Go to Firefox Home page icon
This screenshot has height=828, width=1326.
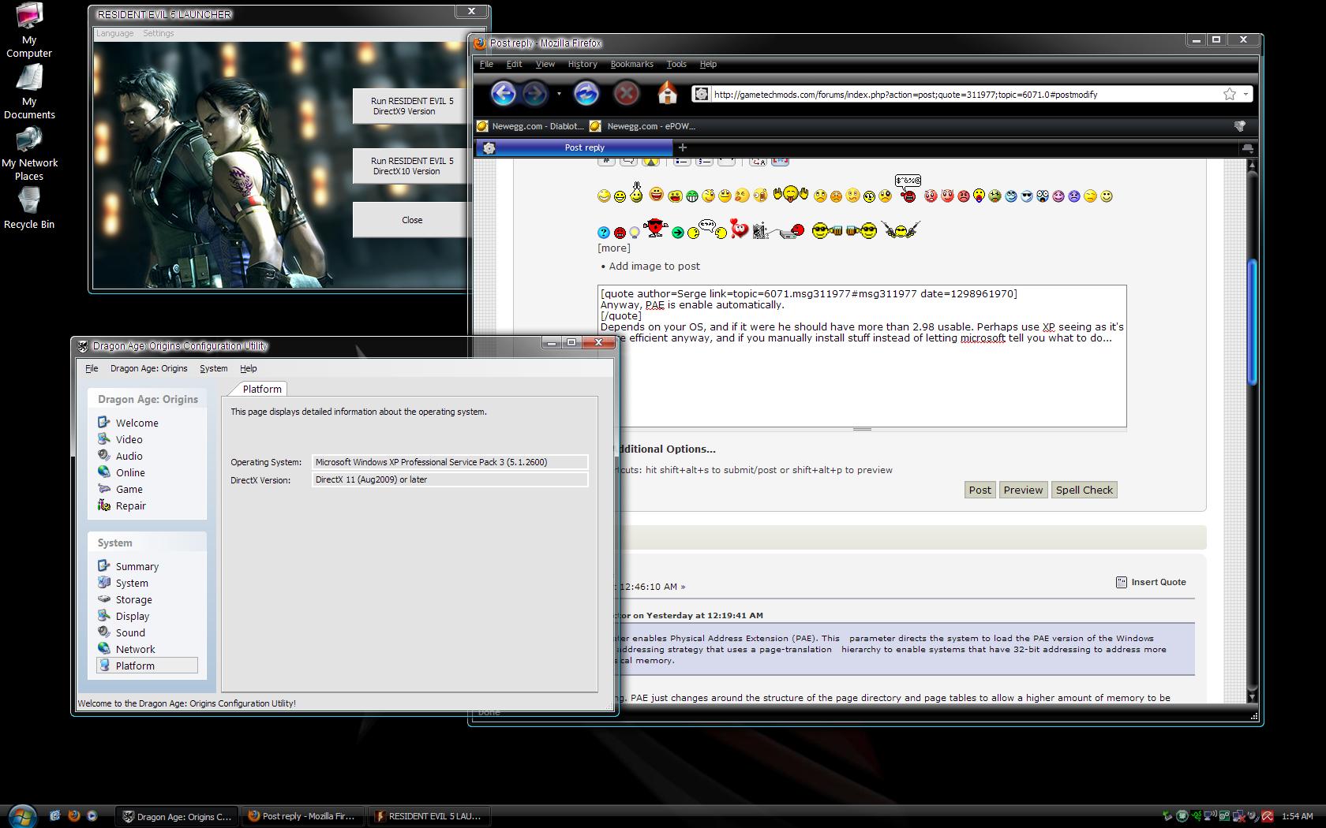tap(668, 94)
